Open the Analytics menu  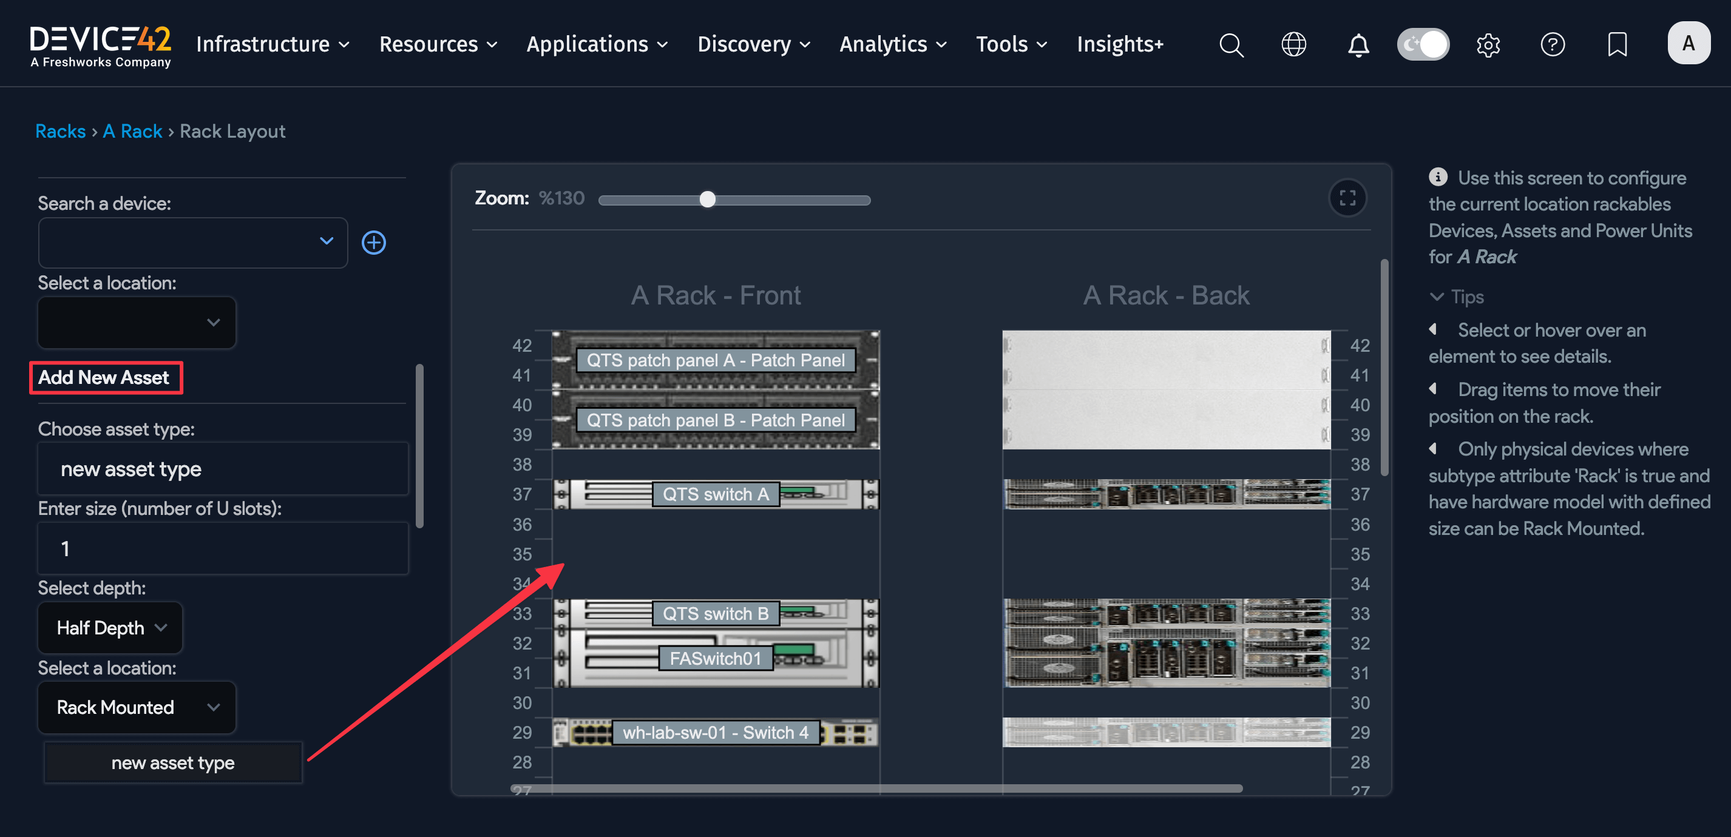click(892, 44)
